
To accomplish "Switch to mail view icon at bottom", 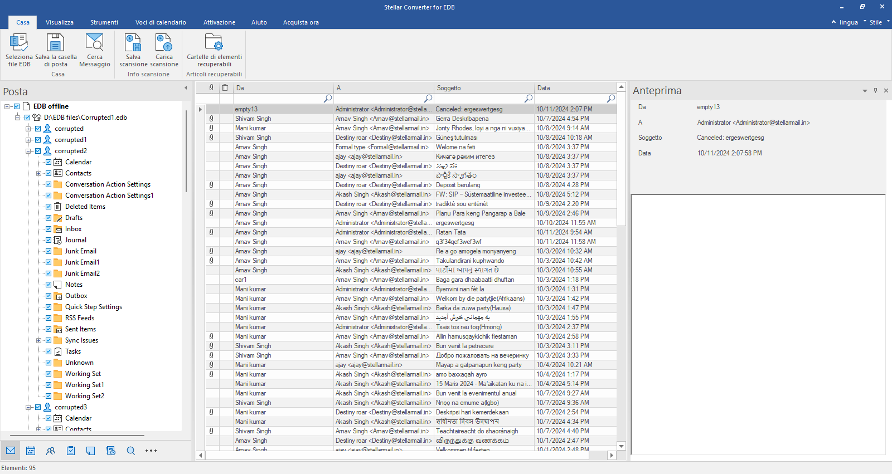I will (x=11, y=451).
